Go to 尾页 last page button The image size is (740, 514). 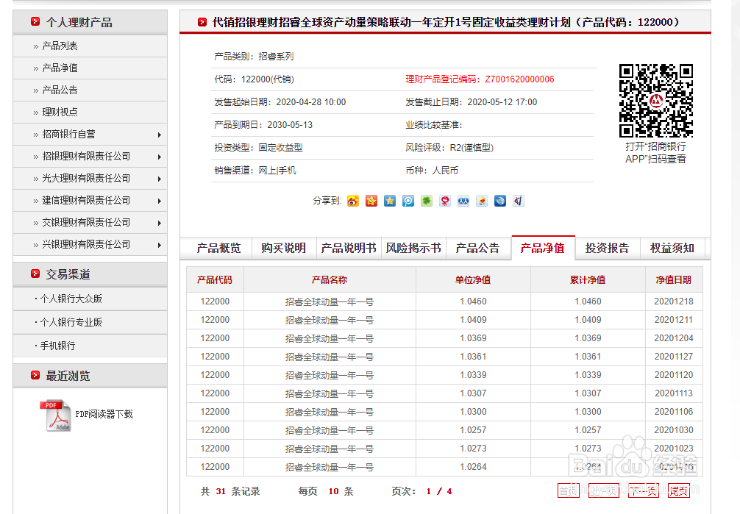pyautogui.click(x=679, y=491)
